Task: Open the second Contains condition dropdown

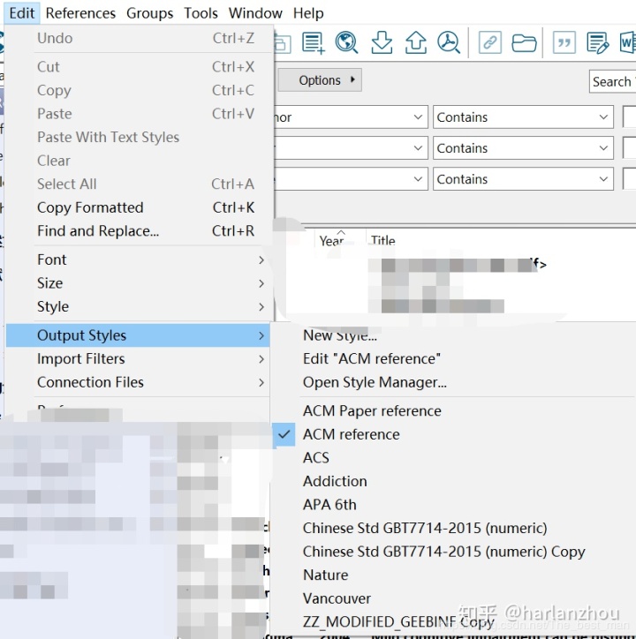Action: tap(523, 148)
